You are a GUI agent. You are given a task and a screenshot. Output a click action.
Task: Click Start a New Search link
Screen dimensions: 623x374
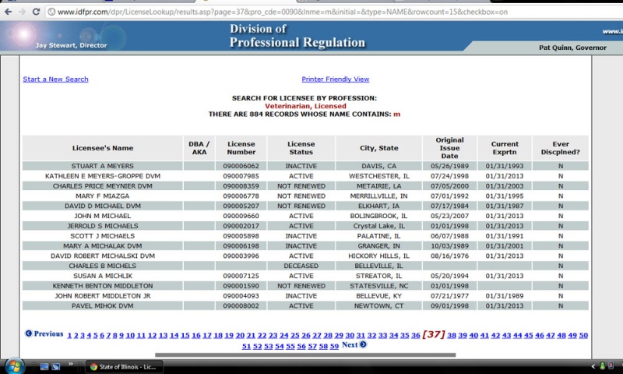coord(55,79)
